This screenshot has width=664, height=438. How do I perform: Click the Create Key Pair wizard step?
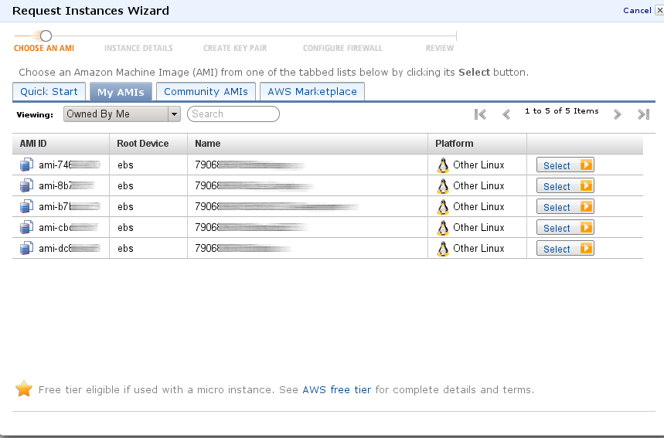coord(235,48)
